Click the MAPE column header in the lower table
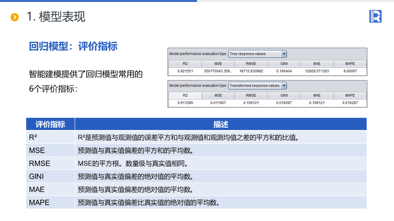The image size is (394, 221). point(350,95)
